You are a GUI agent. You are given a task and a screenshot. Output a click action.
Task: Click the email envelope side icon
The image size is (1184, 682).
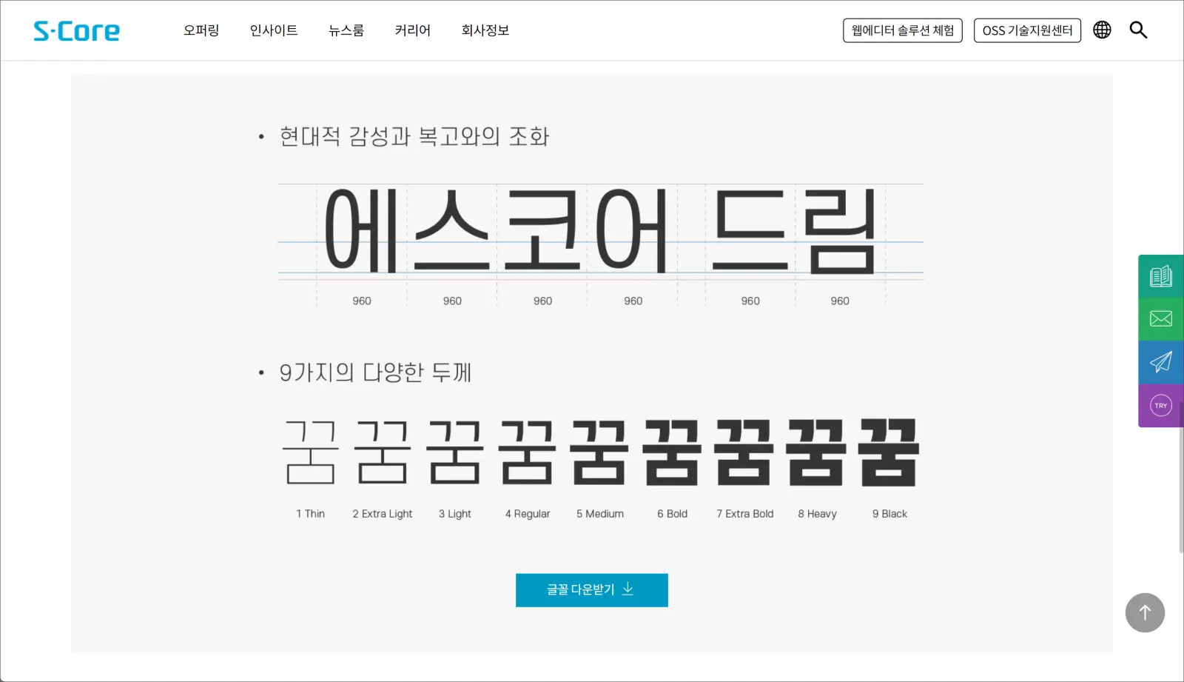(x=1160, y=319)
